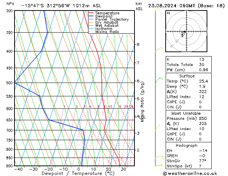Click the surface θe value 322
Viewport: 228px width, 176px height.
pos(203,92)
